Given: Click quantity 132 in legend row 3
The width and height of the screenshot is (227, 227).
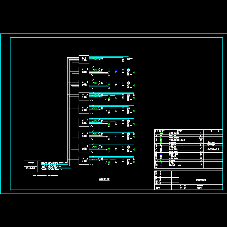Looking at the screenshot, I should point(201,138).
